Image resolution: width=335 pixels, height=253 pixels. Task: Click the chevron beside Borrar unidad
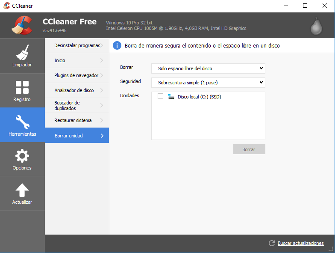[x=102, y=136]
